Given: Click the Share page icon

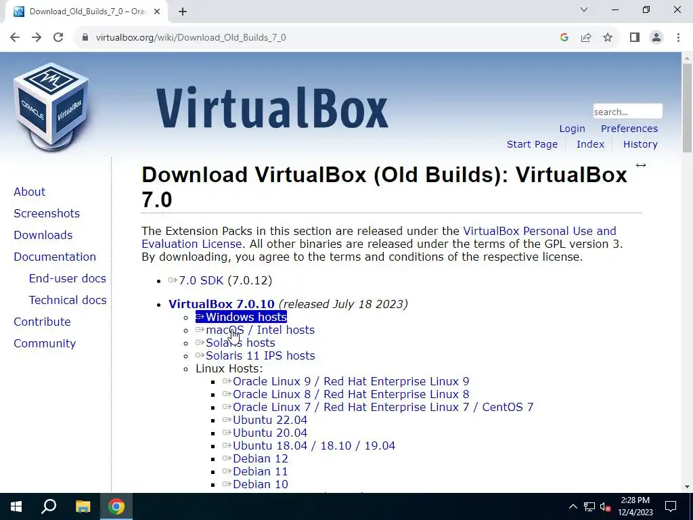Looking at the screenshot, I should pos(586,38).
